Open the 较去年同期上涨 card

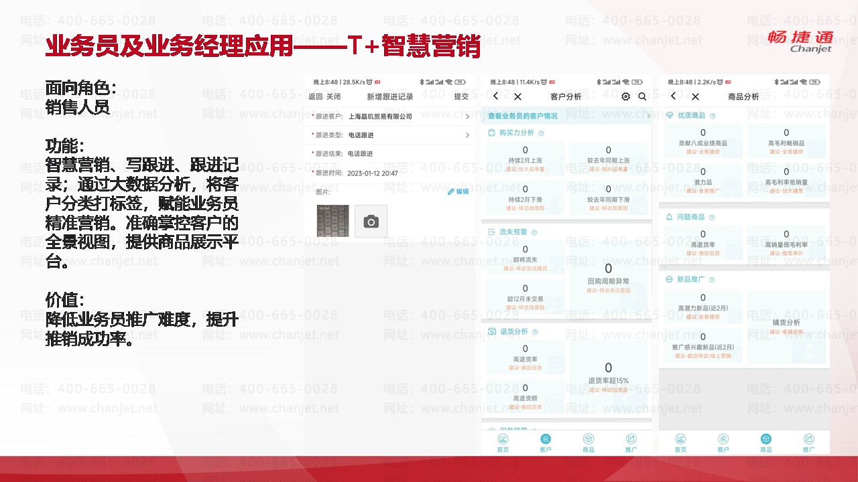608,159
